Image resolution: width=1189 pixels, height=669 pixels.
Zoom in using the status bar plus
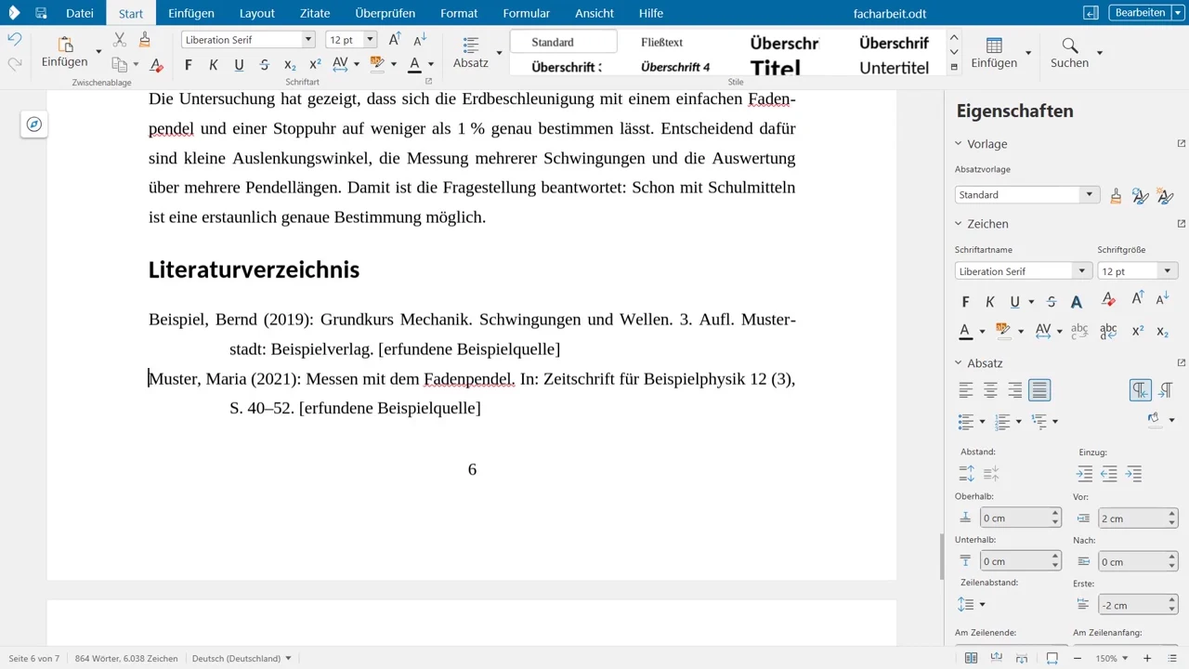1148,659
